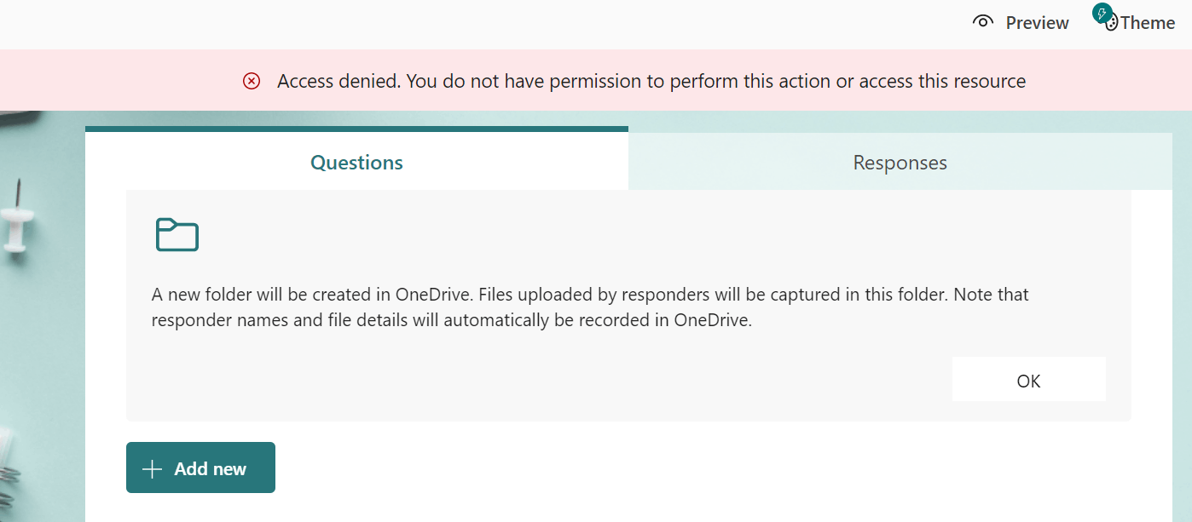Click the red error icon in banner
This screenshot has height=522, width=1192.
[x=252, y=81]
